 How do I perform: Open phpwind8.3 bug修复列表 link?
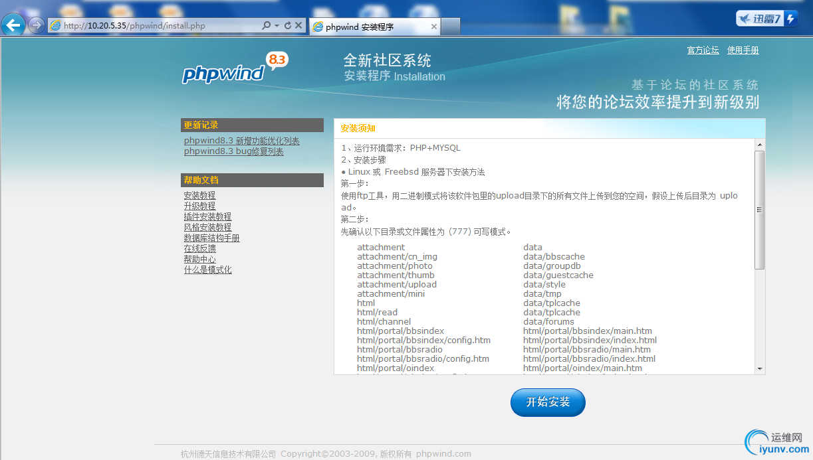click(x=233, y=151)
